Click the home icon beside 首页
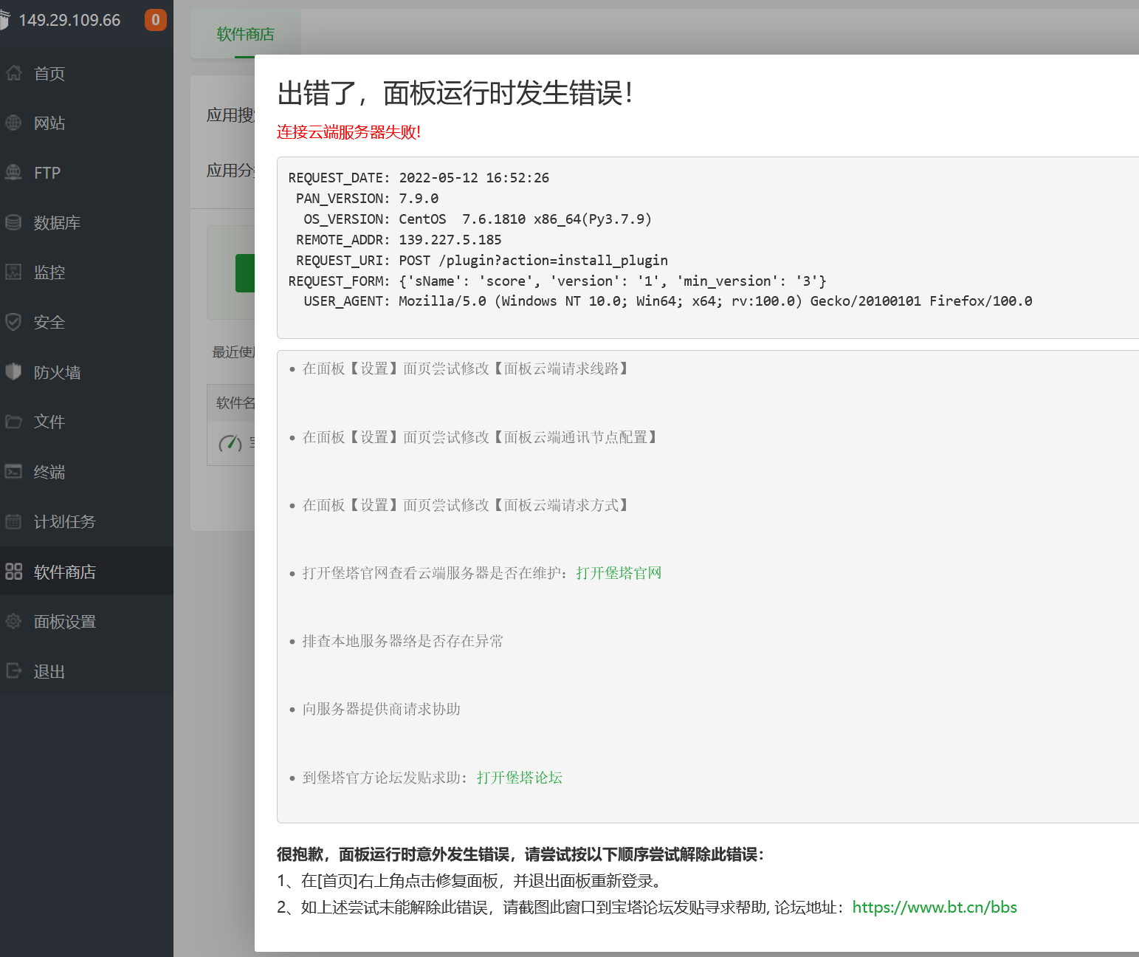Image resolution: width=1139 pixels, height=957 pixels. (13, 73)
